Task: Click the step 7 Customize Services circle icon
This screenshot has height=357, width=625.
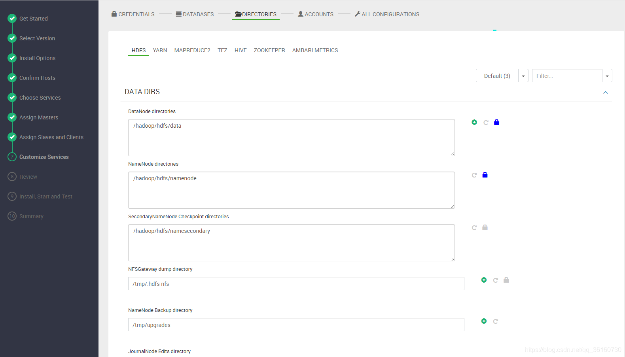Action: [12, 157]
